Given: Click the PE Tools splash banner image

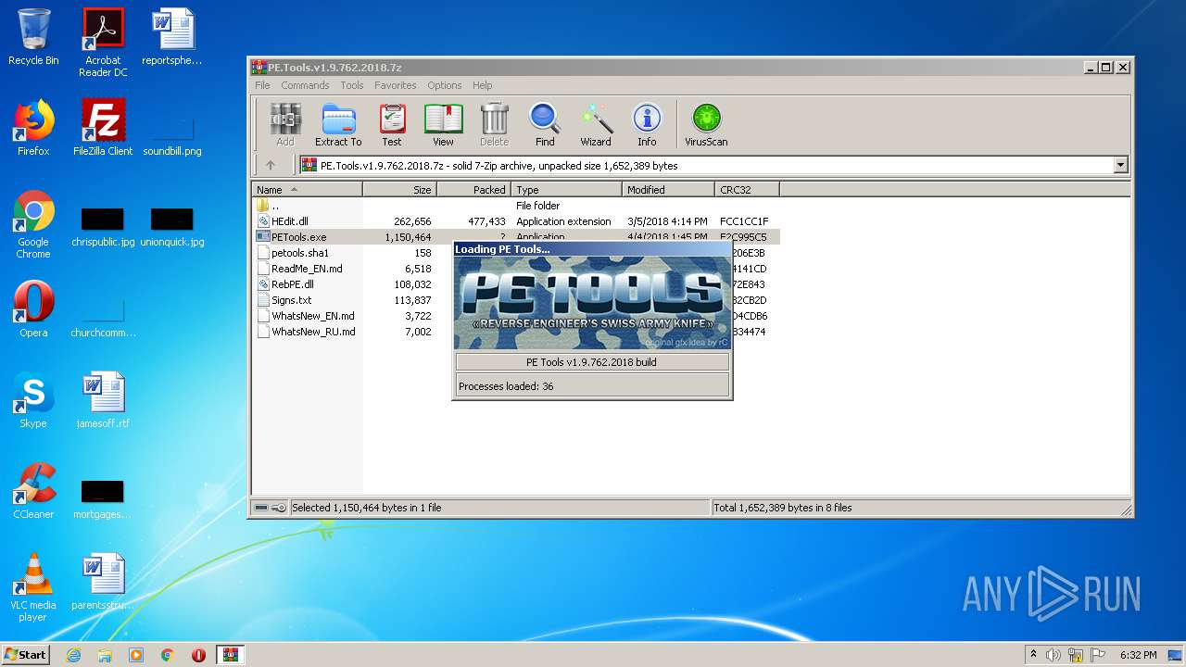Looking at the screenshot, I should coord(592,303).
